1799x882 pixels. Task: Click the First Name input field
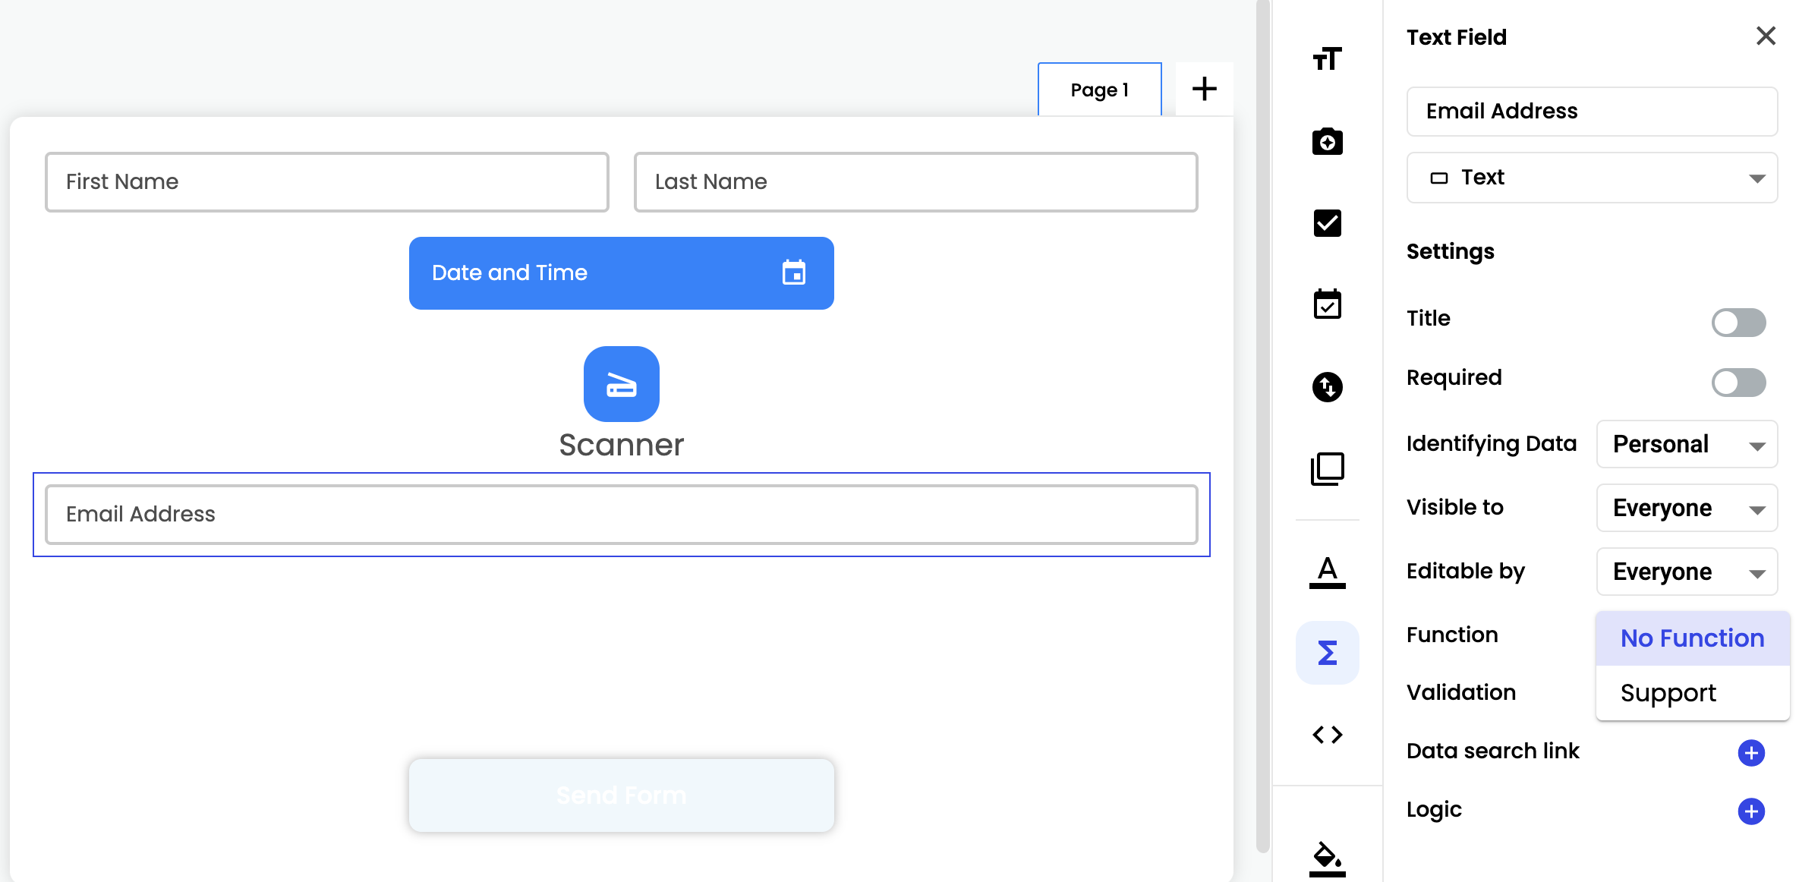(326, 182)
